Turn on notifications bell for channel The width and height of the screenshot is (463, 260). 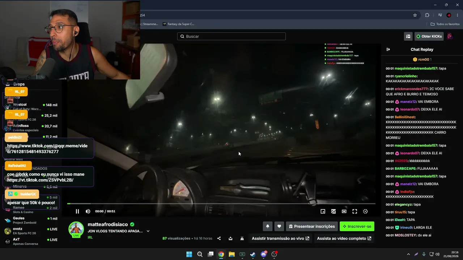coord(268,226)
